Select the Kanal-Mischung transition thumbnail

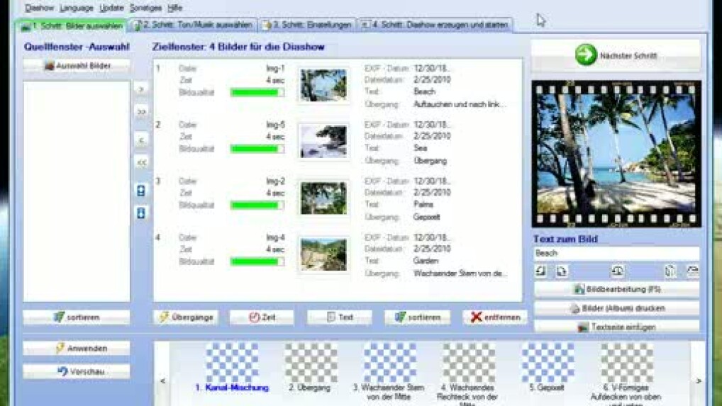tap(232, 363)
